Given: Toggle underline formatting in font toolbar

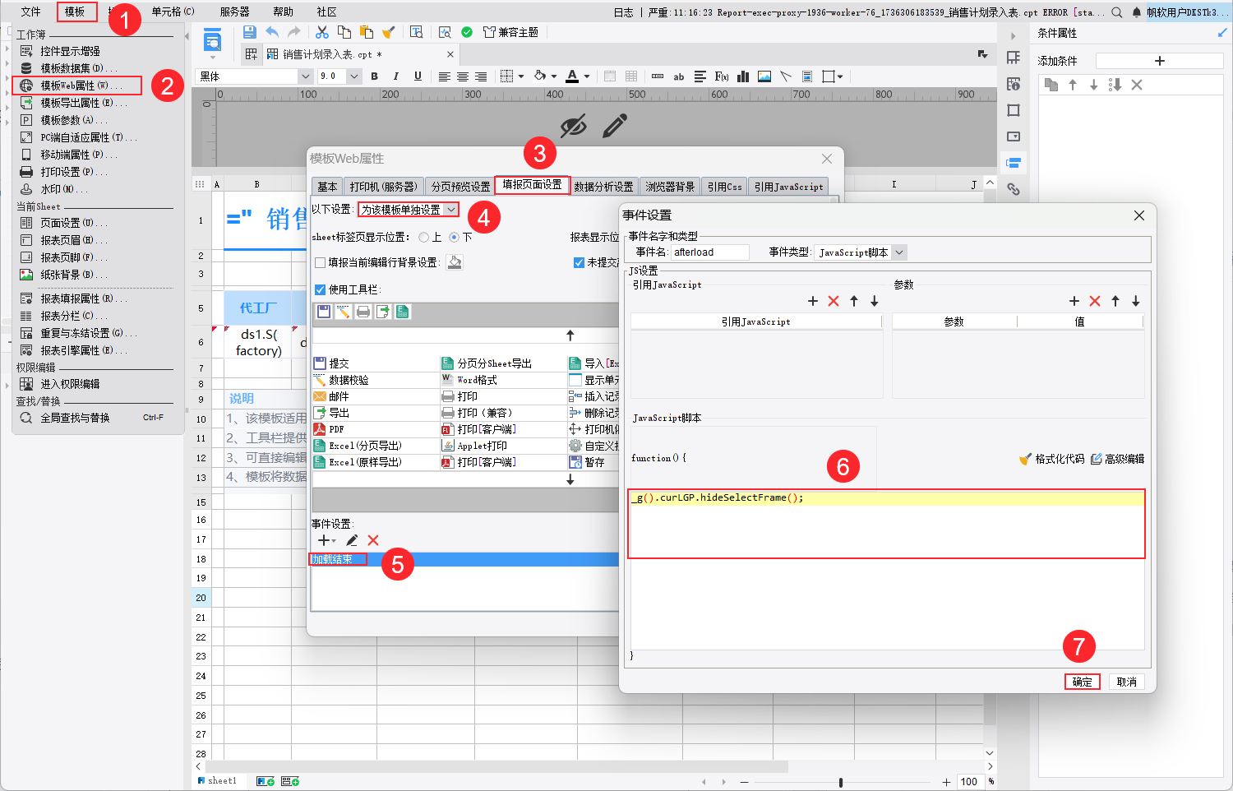Looking at the screenshot, I should (x=418, y=76).
